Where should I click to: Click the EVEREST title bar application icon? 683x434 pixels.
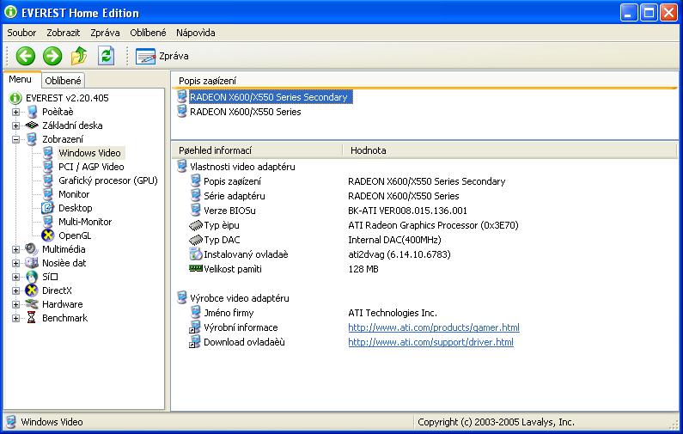coord(11,12)
